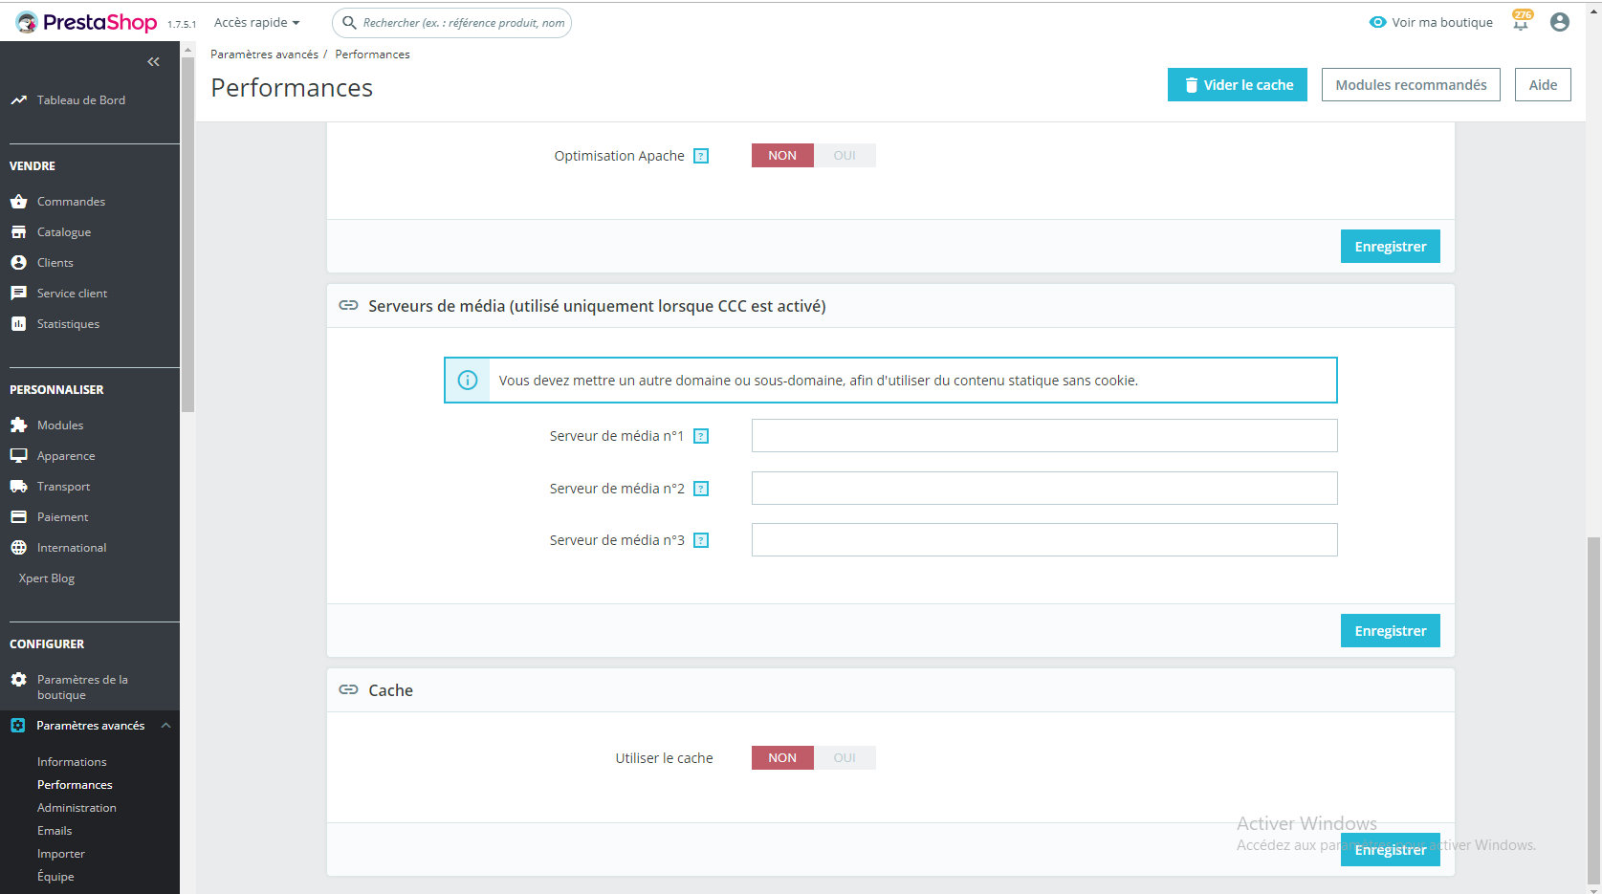Click the CONFIGURER section heading
This screenshot has height=894, width=1602.
47,643
